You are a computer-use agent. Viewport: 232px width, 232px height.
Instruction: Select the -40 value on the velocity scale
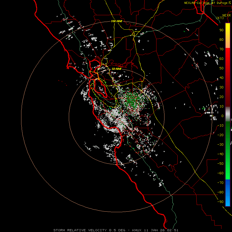click(x=220, y=154)
